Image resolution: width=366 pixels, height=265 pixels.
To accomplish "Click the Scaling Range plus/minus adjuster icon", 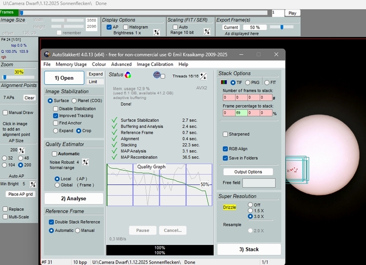I will 206,32.
